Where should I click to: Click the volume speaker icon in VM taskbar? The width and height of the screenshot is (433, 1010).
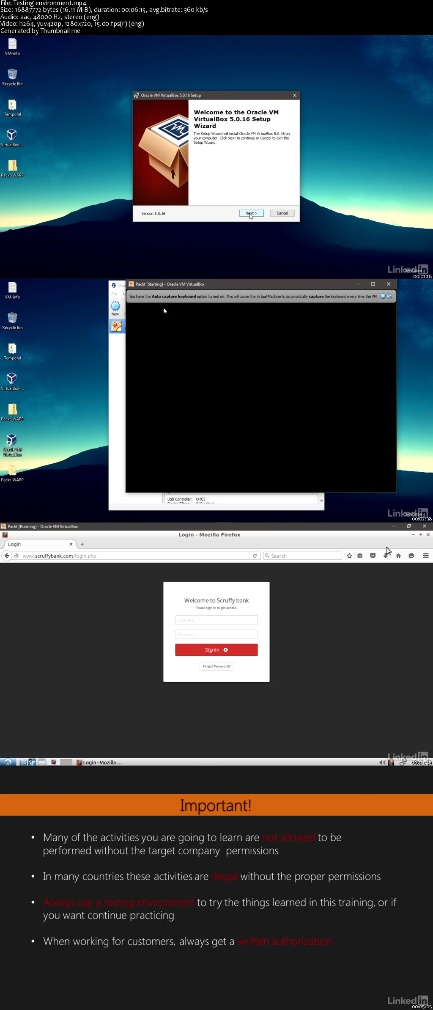(x=382, y=762)
